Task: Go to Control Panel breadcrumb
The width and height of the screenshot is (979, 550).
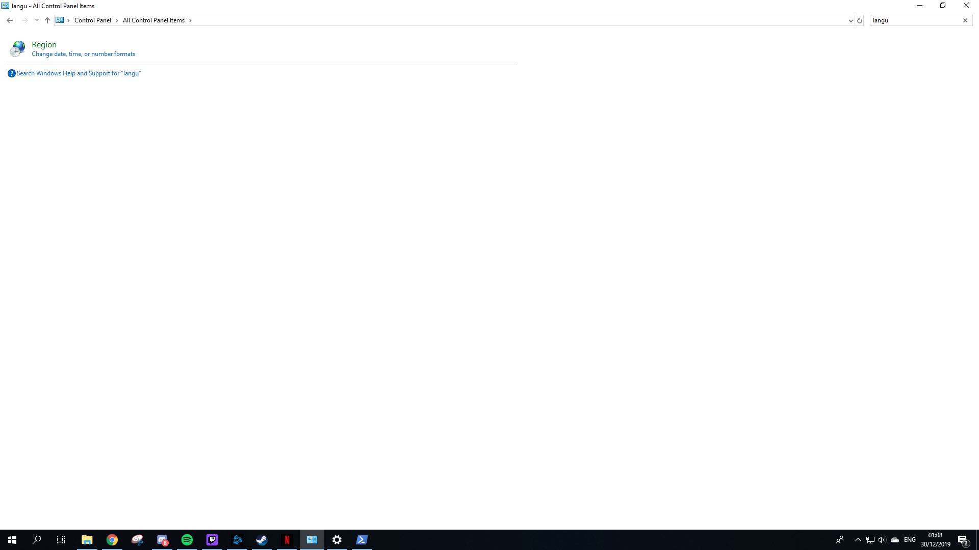Action: click(92, 20)
